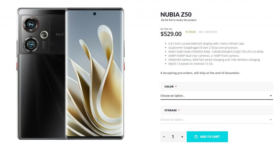Decrease quantity with the minus button

click(x=164, y=137)
